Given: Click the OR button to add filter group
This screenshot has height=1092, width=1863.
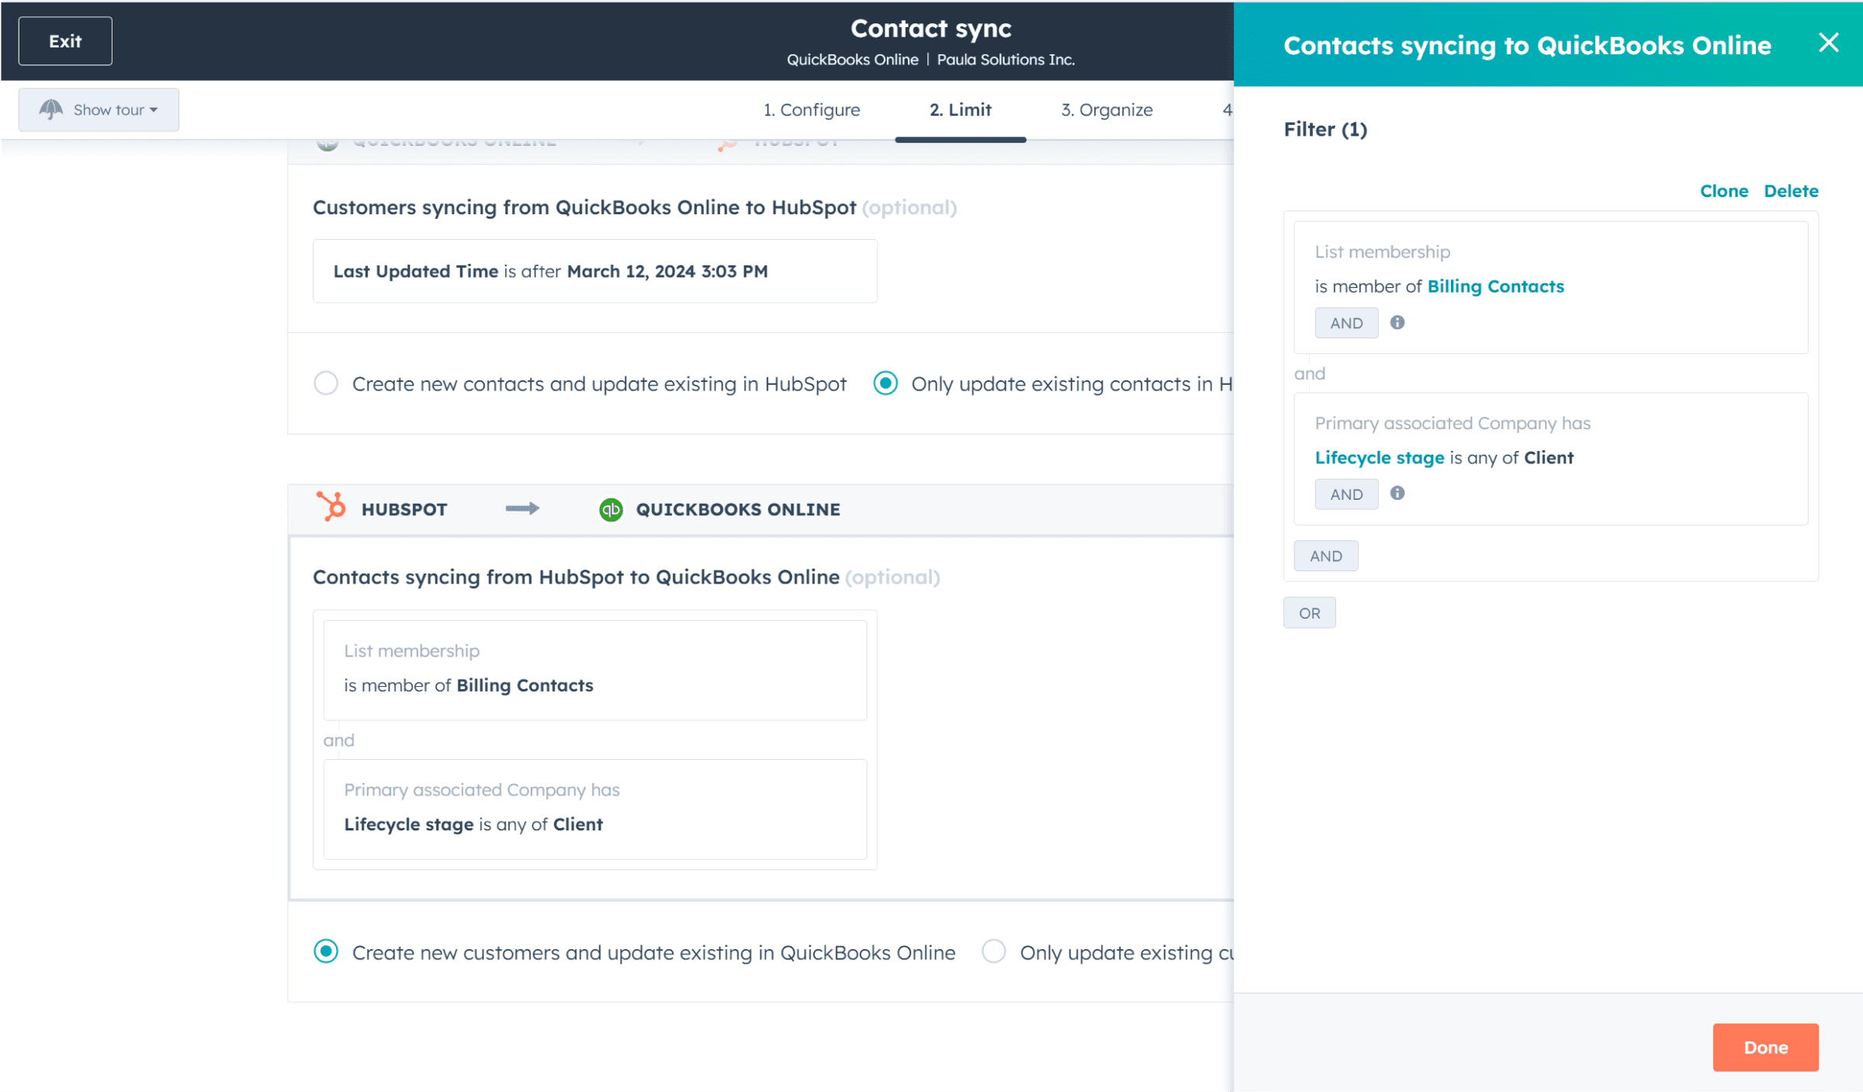Looking at the screenshot, I should point(1309,613).
